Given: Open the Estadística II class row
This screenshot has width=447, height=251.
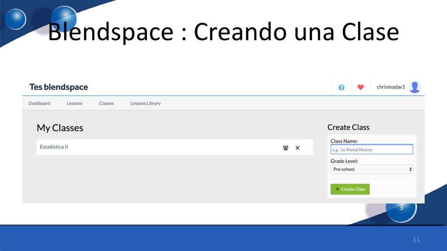Looking at the screenshot, I should pyautogui.click(x=175, y=147).
